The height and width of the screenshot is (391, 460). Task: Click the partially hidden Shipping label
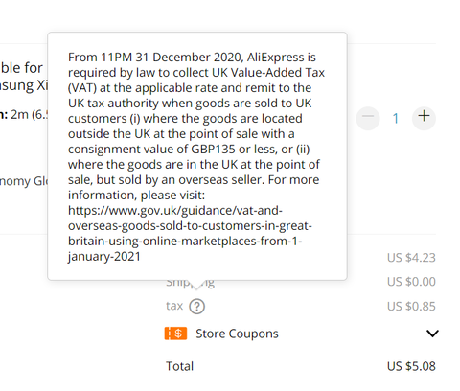[x=190, y=283]
